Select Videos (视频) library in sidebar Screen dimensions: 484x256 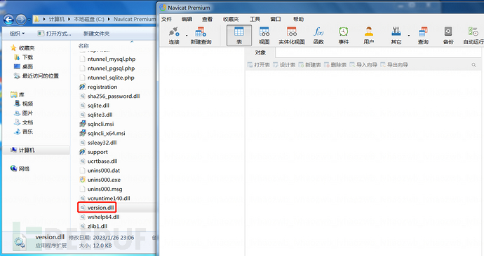tap(24, 104)
